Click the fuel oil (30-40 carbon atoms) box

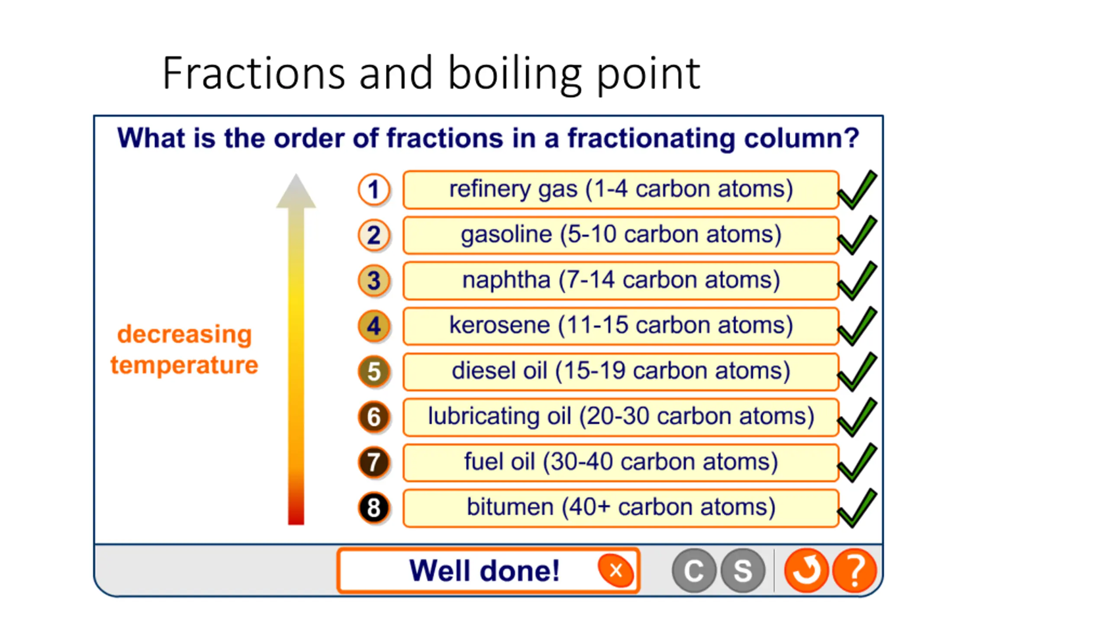[621, 462]
